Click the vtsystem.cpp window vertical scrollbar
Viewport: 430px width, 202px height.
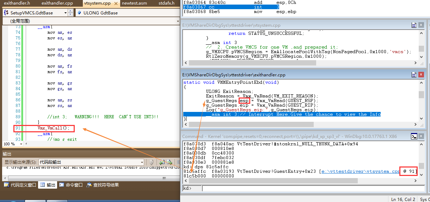tap(421, 46)
